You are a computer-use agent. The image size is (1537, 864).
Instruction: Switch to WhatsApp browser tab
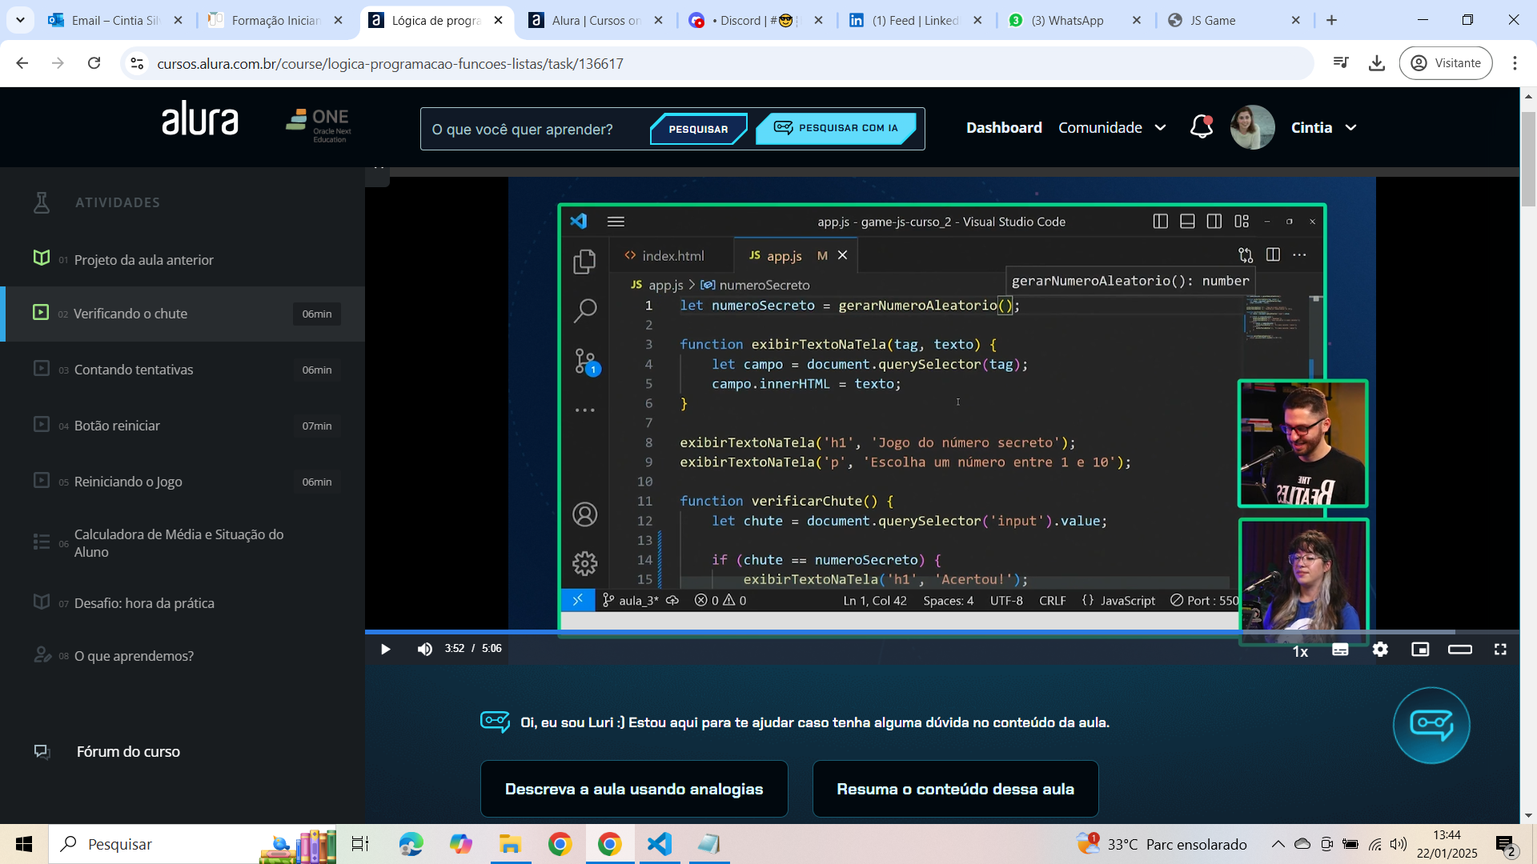pyautogui.click(x=1074, y=20)
